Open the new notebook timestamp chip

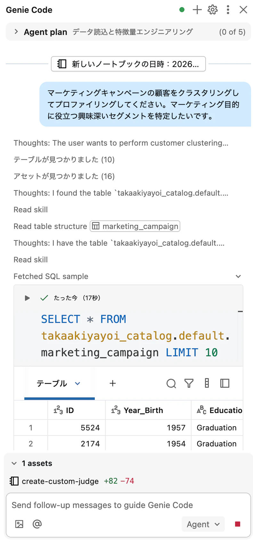pyautogui.click(x=128, y=64)
